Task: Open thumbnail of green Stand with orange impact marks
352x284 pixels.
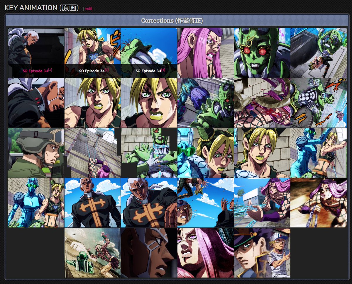Action: tap(319, 103)
